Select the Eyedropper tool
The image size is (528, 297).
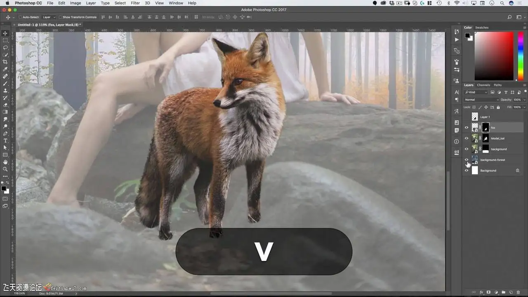[x=5, y=69]
